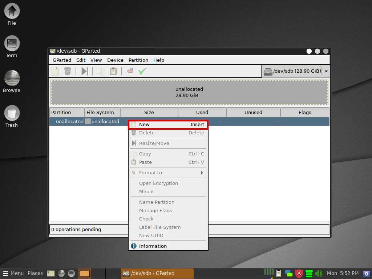Image resolution: width=372 pixels, height=279 pixels.
Task: Open the Partition menu in menu bar
Action: (138, 60)
